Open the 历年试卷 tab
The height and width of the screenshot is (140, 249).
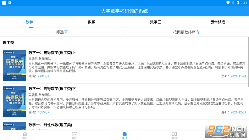pos(218,22)
